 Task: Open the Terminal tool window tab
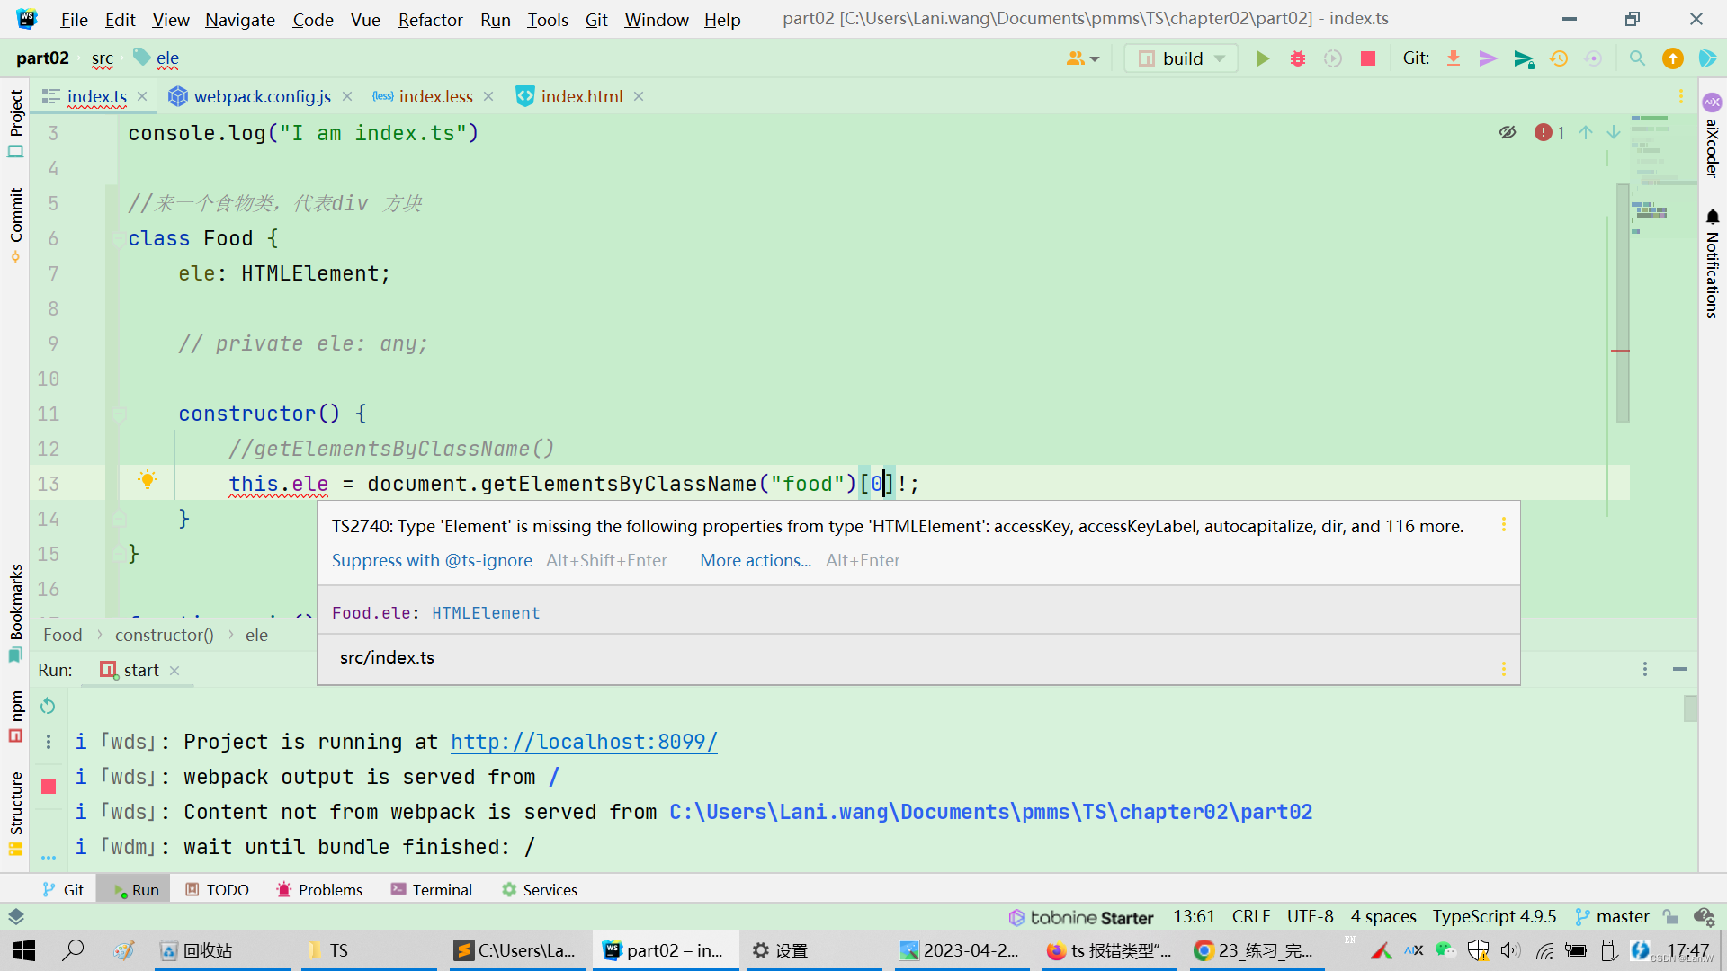click(x=432, y=889)
